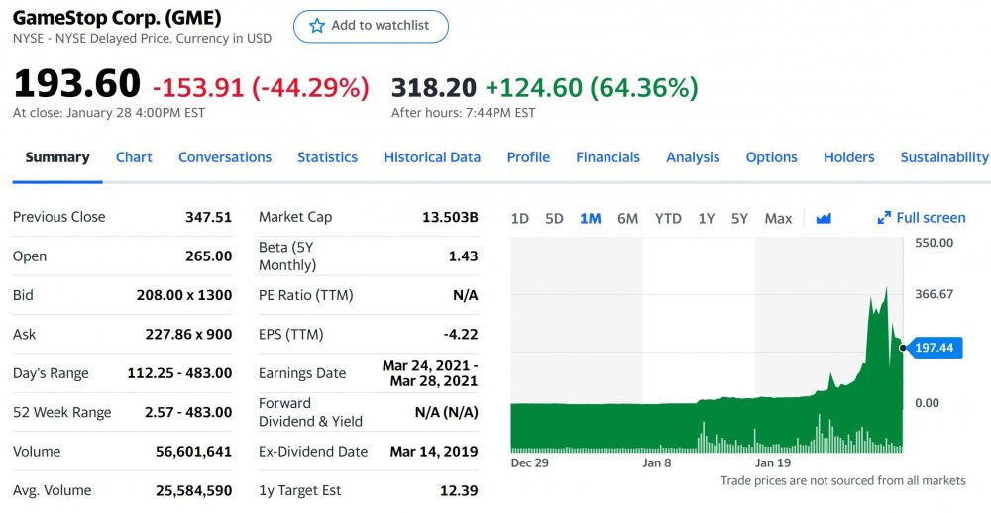Choose the 5Y chart range
This screenshot has width=991, height=513.
[739, 218]
